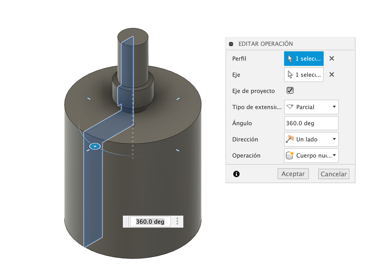Click the blue revolve angle manipulator handle

click(95, 146)
